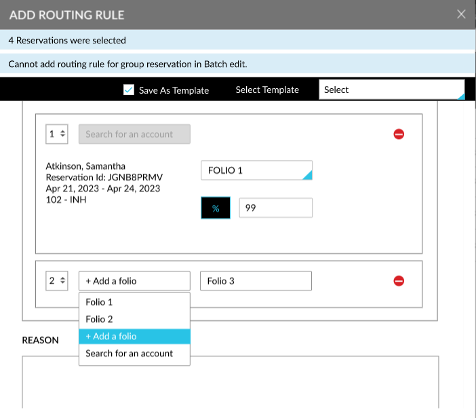Click the percentage field showing 99
This screenshot has height=418, width=476.
[x=276, y=208]
